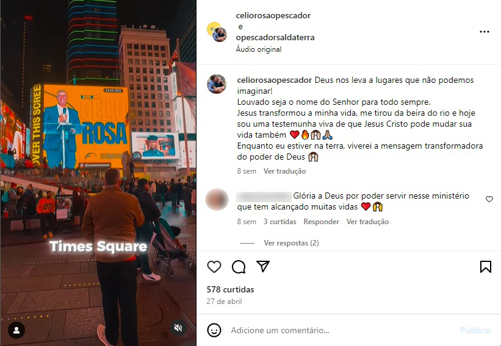The height and width of the screenshot is (346, 501).
Task: Click Responder on the comment
Action: point(321,222)
